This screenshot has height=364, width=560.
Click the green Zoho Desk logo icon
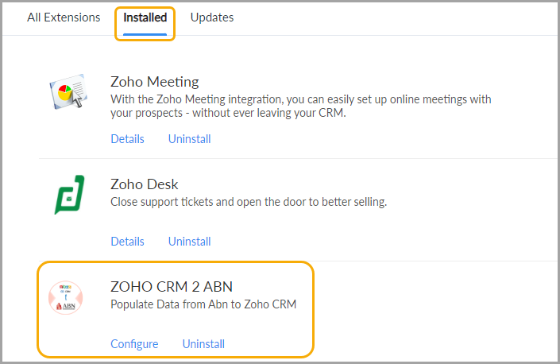(69, 195)
